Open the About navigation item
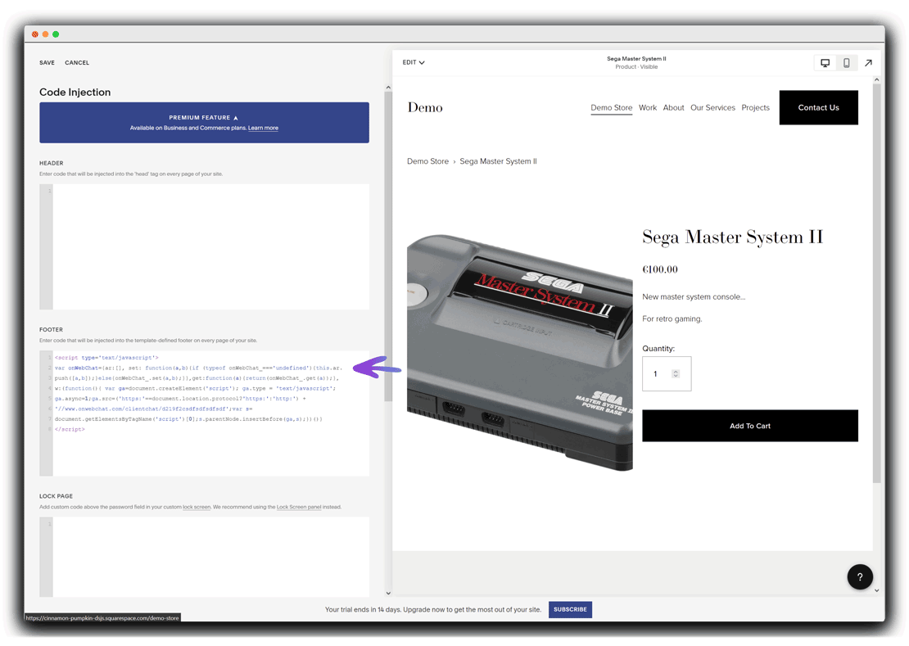 [x=673, y=107]
